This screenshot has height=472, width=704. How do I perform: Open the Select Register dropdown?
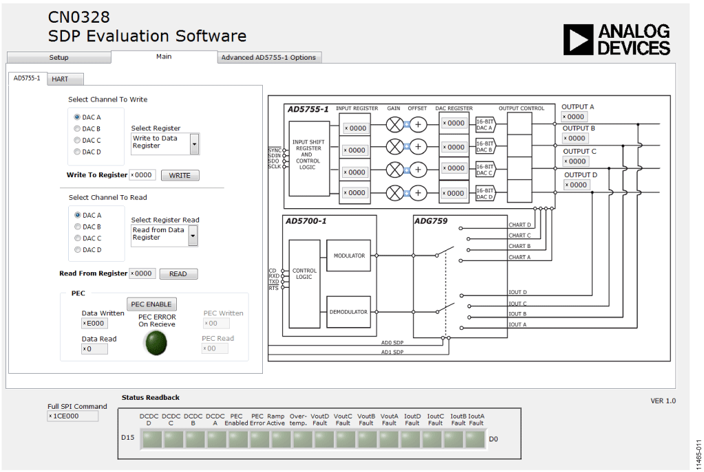tap(194, 144)
